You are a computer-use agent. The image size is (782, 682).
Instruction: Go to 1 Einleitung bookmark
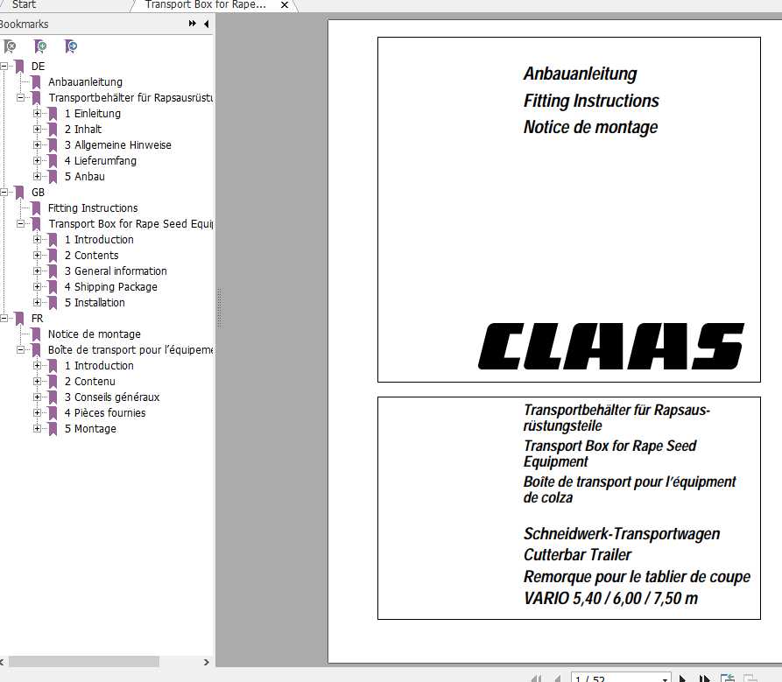(93, 113)
